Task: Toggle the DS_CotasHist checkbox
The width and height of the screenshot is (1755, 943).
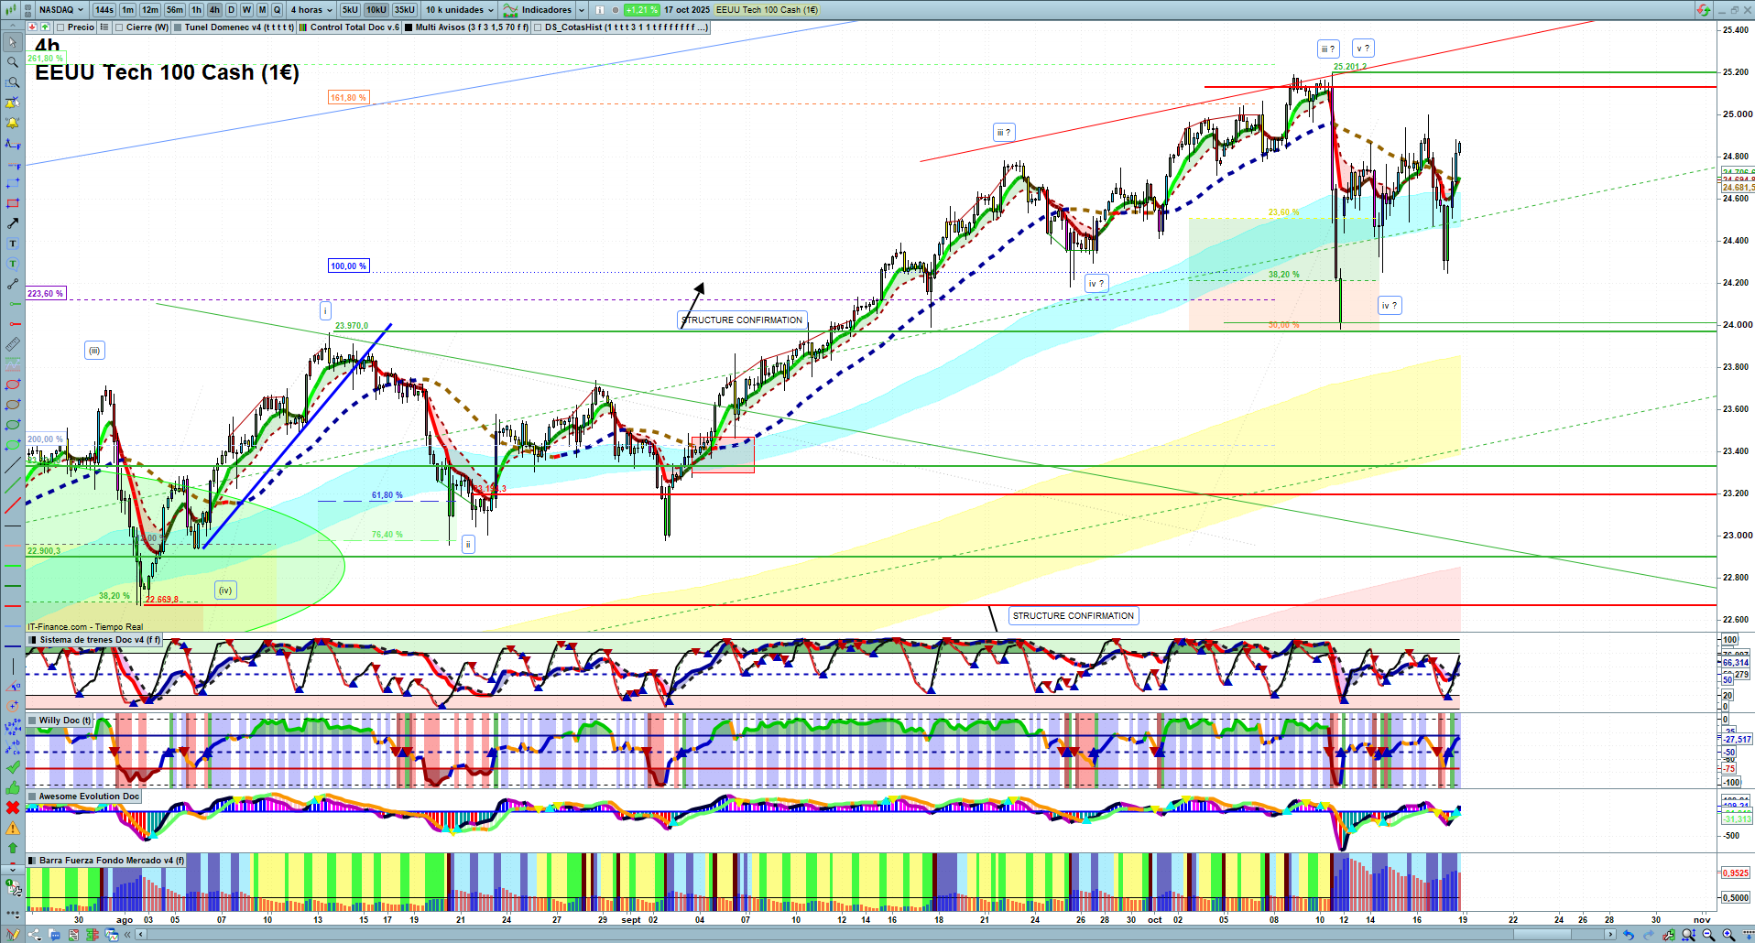Action: (538, 27)
